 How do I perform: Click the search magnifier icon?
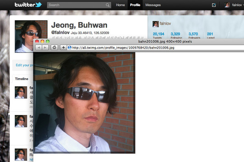point(107,5)
